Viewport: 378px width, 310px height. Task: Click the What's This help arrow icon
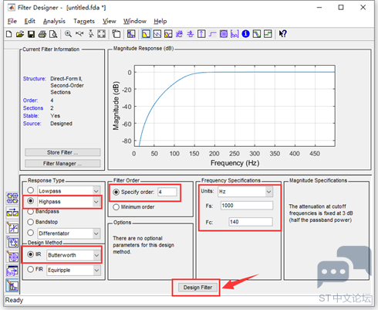click(x=283, y=34)
